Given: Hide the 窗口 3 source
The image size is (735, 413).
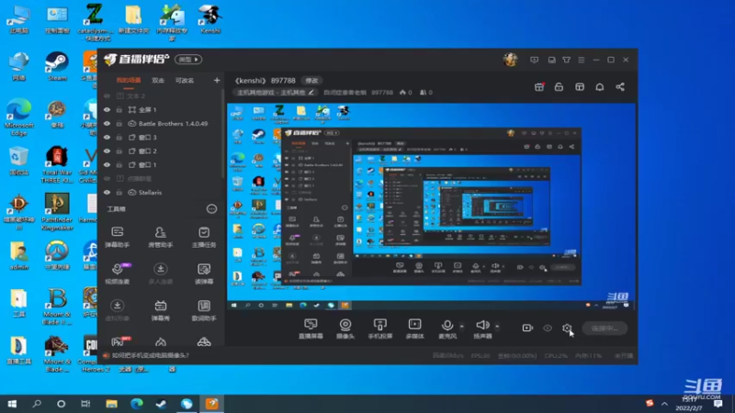Looking at the screenshot, I should pos(107,137).
